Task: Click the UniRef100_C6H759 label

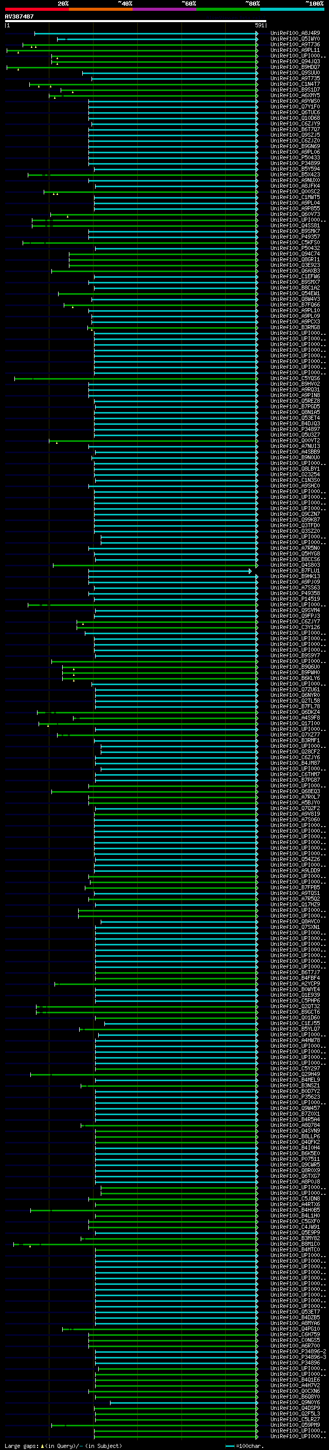Action: tap(295, 1335)
